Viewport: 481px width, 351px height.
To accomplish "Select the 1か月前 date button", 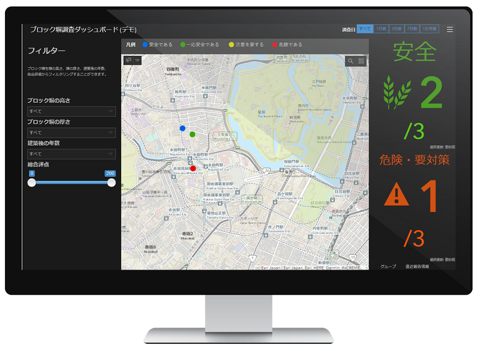I will [x=430, y=29].
